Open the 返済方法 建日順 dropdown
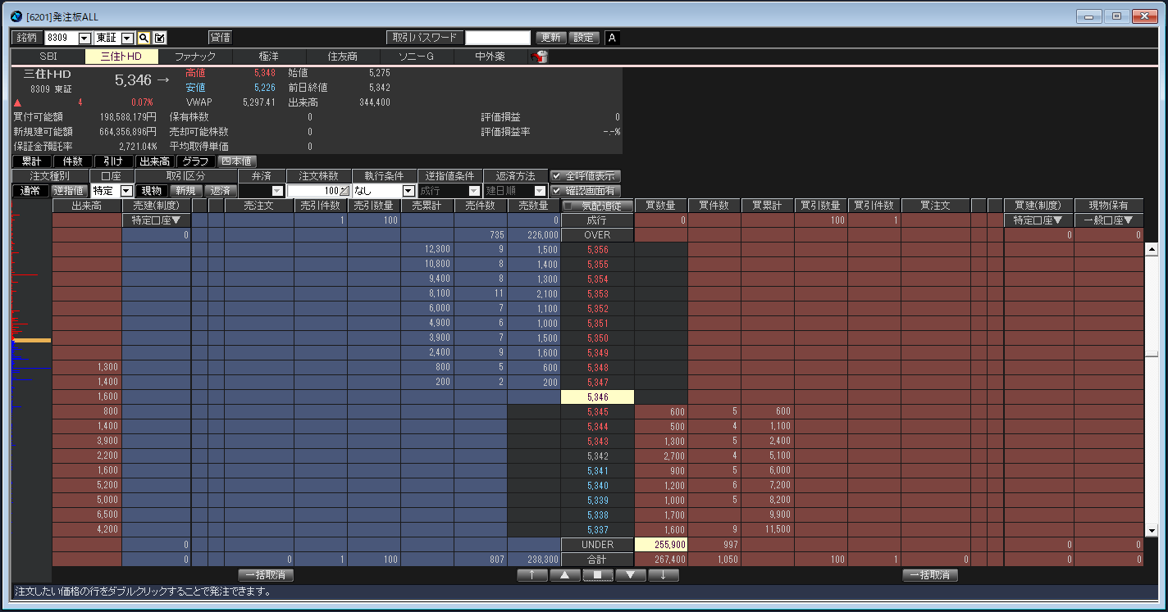Viewport: 1168px width, 612px height. click(x=540, y=191)
